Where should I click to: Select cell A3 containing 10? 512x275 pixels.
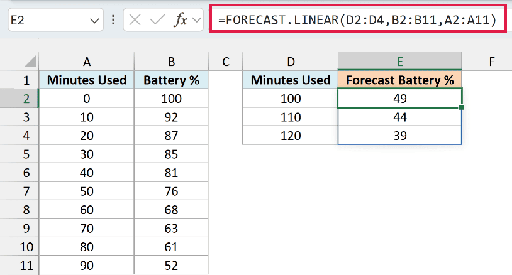pos(87,117)
